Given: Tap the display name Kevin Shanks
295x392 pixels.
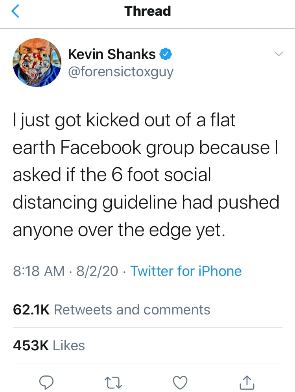Looking at the screenshot, I should (112, 54).
